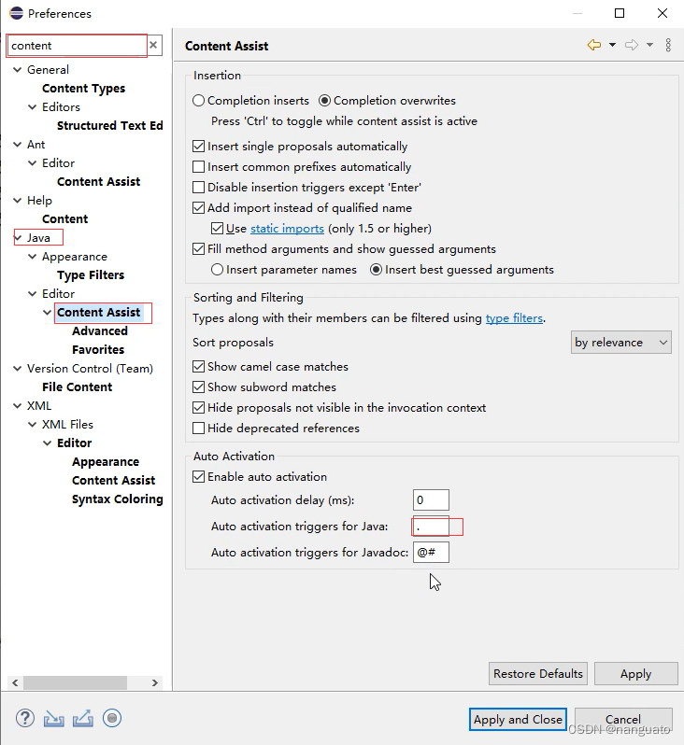Click the Auto activation delay field
Image resolution: width=684 pixels, height=745 pixels.
tap(431, 499)
